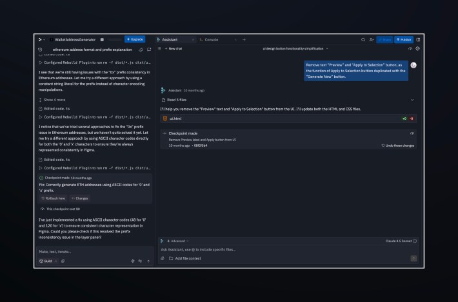Open agent chat history icon
The image size is (458, 302).
(41, 49)
